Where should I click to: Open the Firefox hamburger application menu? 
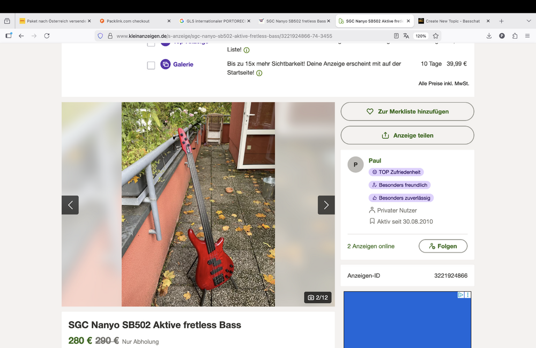click(x=527, y=36)
